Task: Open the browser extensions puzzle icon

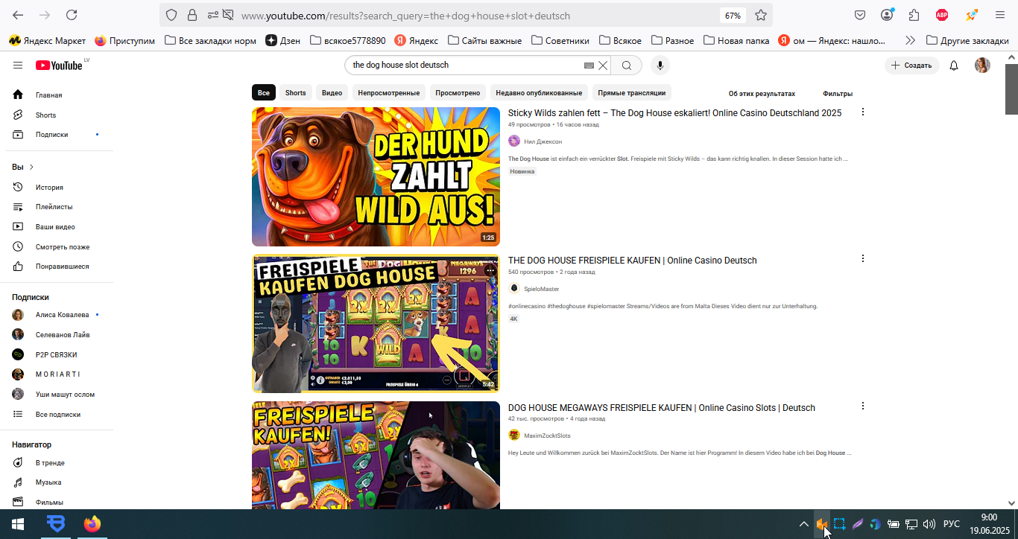Action: (x=914, y=15)
